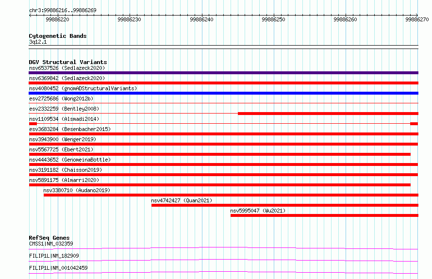The image size is (432, 279).
Task: Open nsv6369842 (Sedlazeck2020) variant label
Action: click(67, 78)
